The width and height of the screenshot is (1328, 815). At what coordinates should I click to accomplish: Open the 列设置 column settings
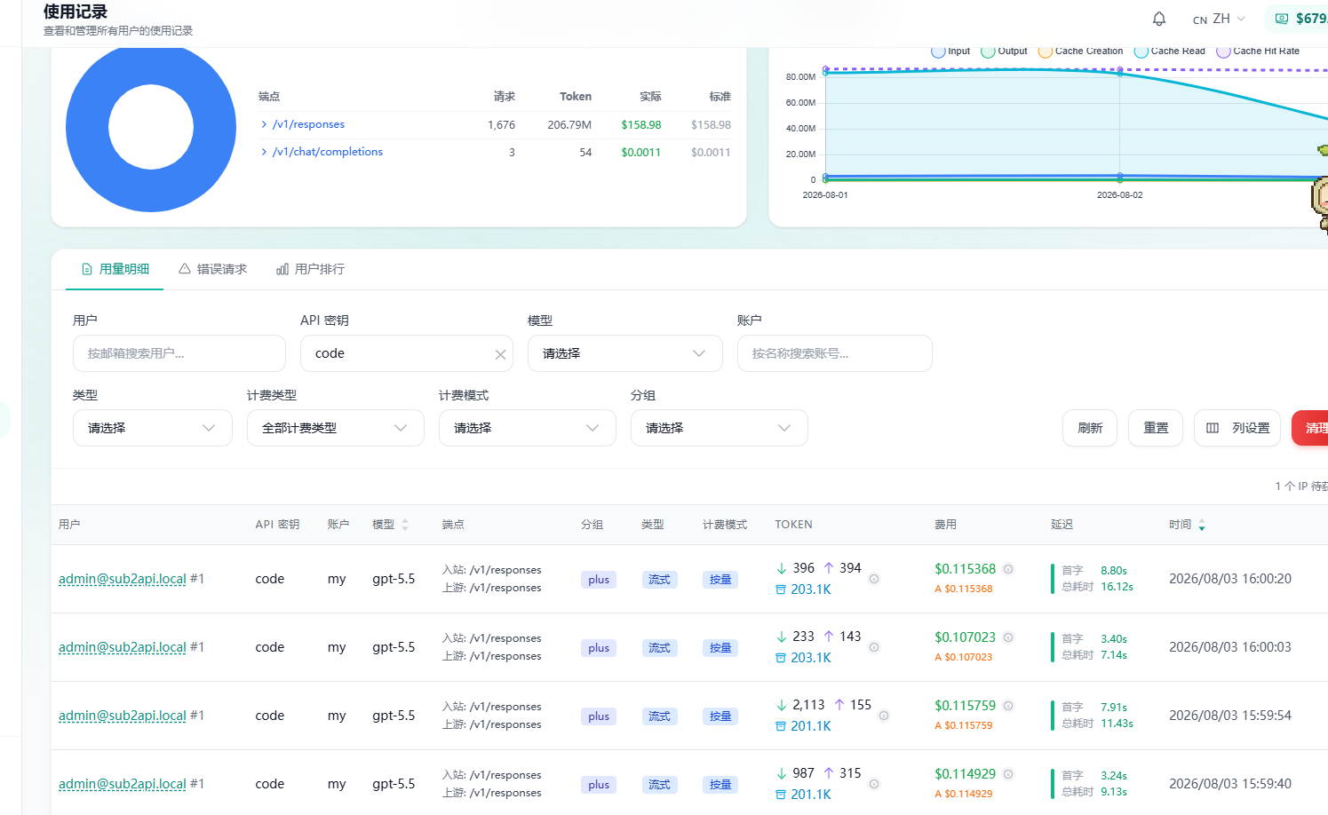pyautogui.click(x=1237, y=428)
